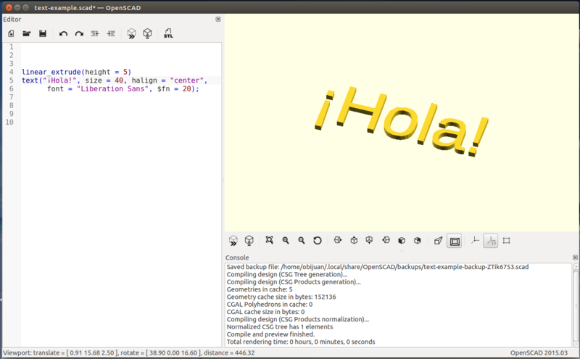580x359 pixels.
Task: Click View All icon in viewer toolbar
Action: pos(270,240)
